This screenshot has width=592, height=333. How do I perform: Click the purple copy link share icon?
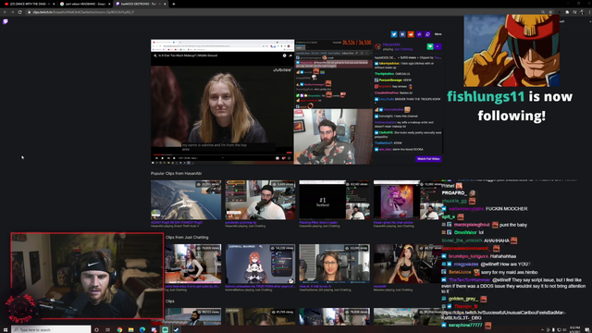427,34
